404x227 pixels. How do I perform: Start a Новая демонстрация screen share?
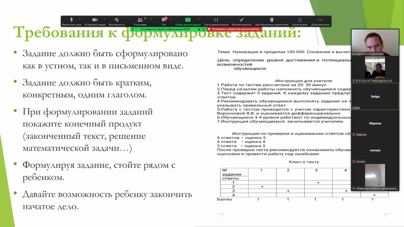point(188,20)
